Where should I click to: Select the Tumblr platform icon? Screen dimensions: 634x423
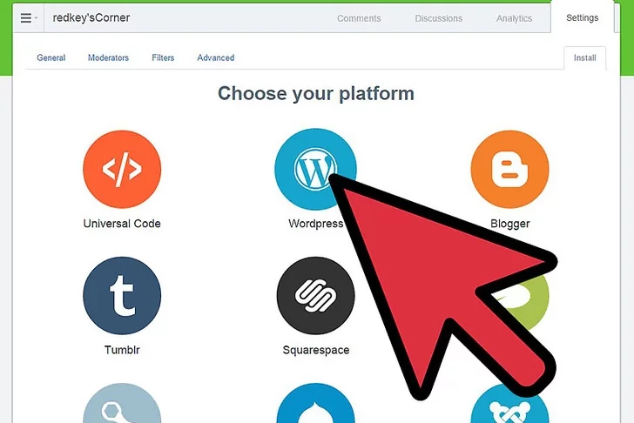[122, 296]
